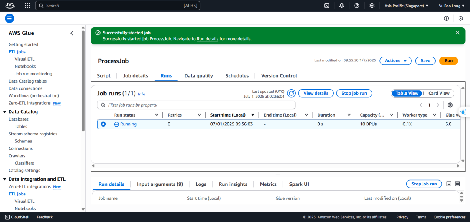Screen dimensions: 470x222
Task: Open the Data quality tab
Action: [x=199, y=76]
